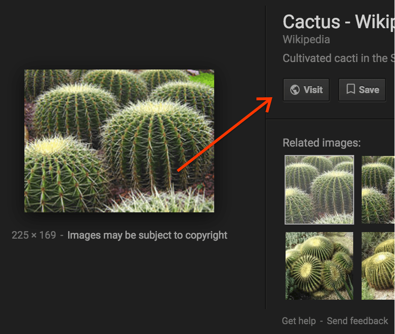Image resolution: width=395 pixels, height=334 pixels.
Task: Click Send feedback
Action: [357, 321]
